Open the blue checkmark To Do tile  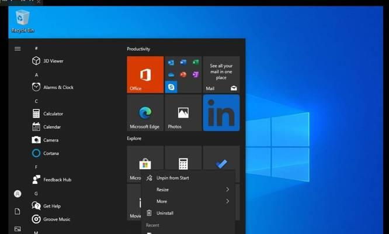click(x=221, y=158)
